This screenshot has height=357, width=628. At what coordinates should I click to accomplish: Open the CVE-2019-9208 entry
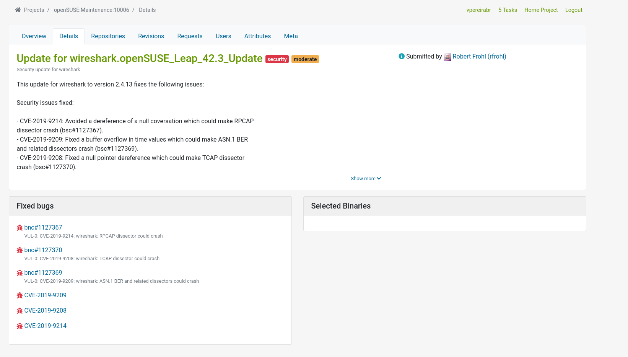[x=45, y=310]
